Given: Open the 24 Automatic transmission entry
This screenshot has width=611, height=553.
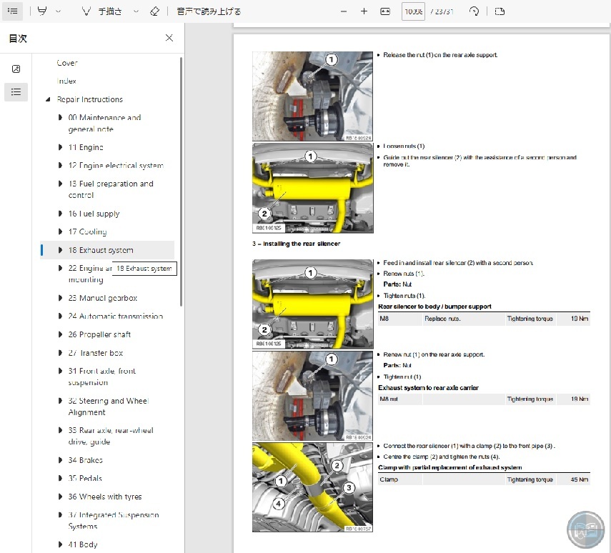Looking at the screenshot, I should (x=115, y=317).
